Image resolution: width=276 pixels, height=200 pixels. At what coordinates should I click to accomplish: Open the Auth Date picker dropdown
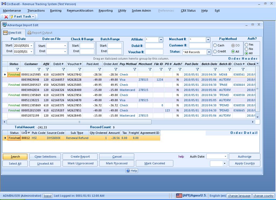point(225,157)
